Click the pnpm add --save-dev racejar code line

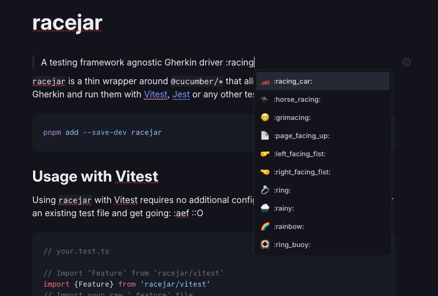tap(102, 132)
